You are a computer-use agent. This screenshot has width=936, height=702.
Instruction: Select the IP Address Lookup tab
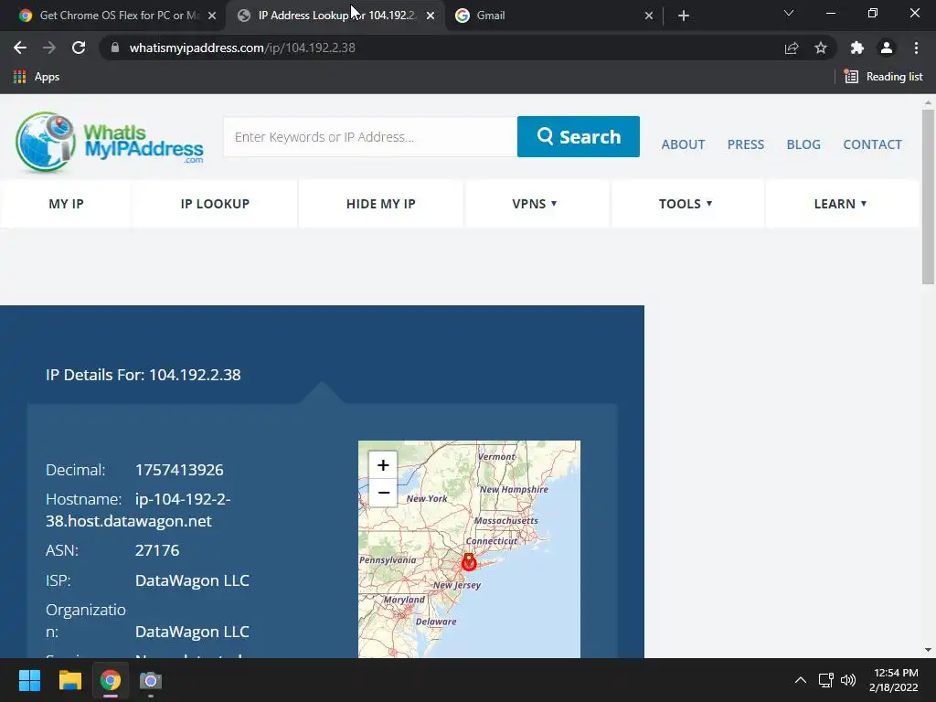(x=336, y=16)
